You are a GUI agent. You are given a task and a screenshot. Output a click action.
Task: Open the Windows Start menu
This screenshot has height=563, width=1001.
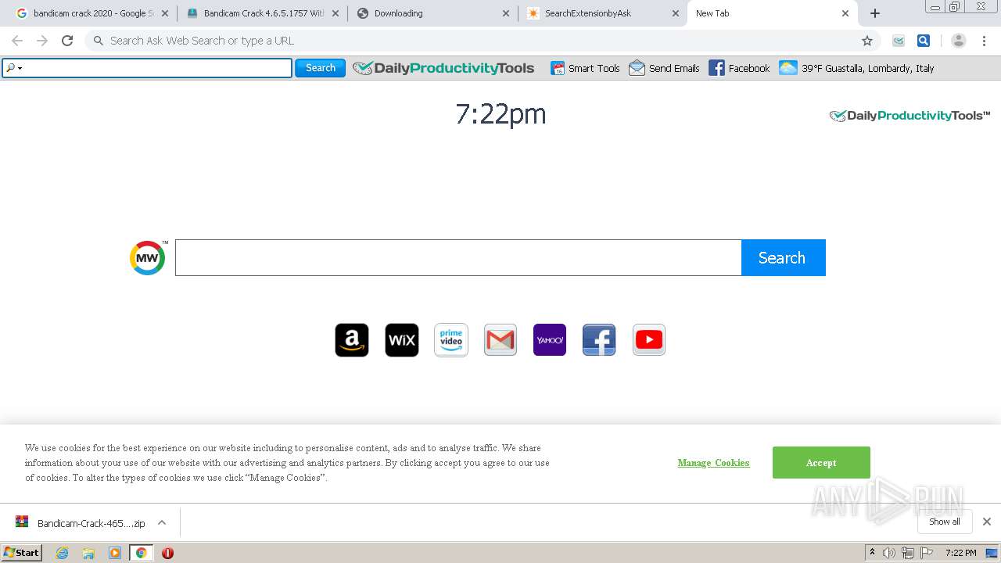(21, 553)
